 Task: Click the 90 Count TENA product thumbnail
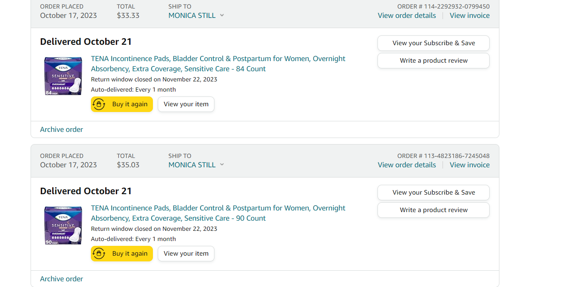(63, 226)
